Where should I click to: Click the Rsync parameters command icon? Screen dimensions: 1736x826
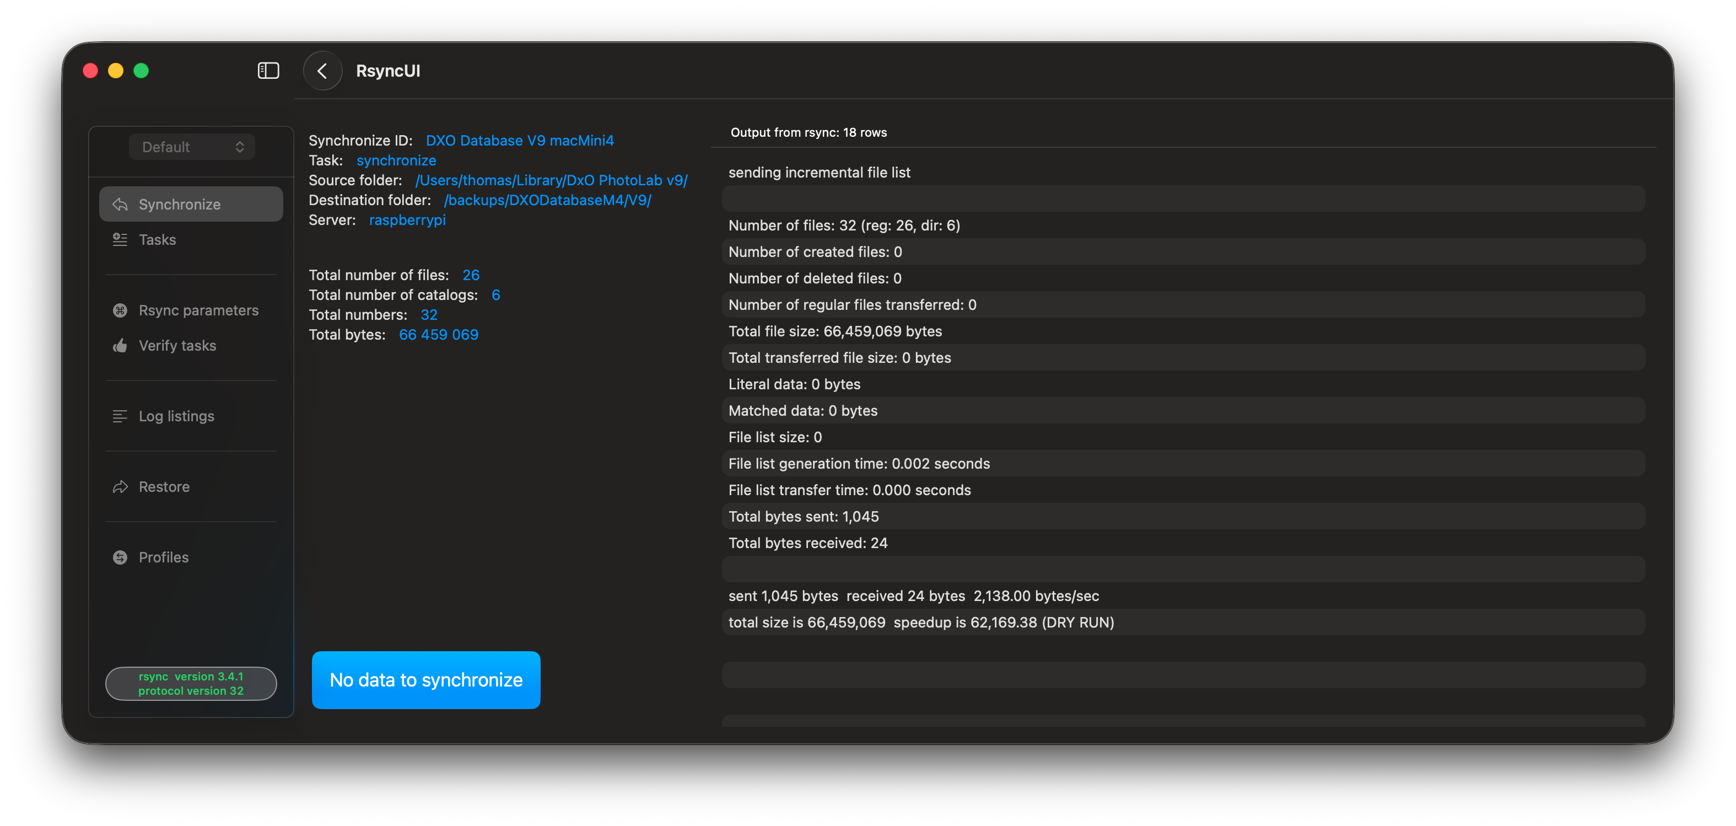pyautogui.click(x=120, y=310)
